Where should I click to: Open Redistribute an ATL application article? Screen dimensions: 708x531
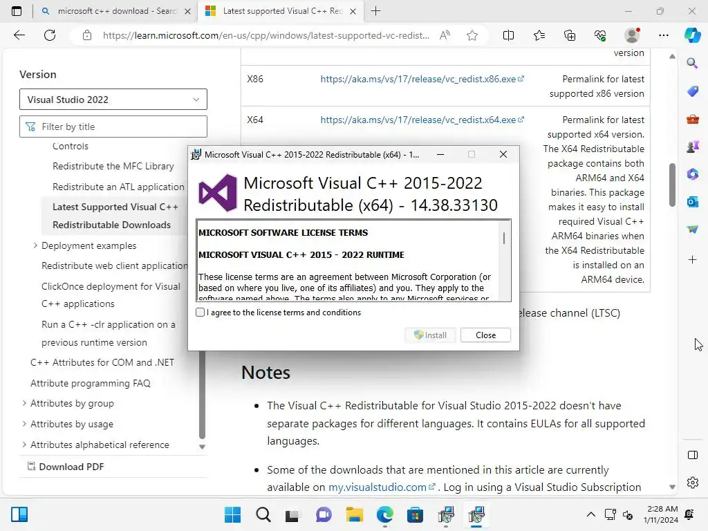point(118,187)
